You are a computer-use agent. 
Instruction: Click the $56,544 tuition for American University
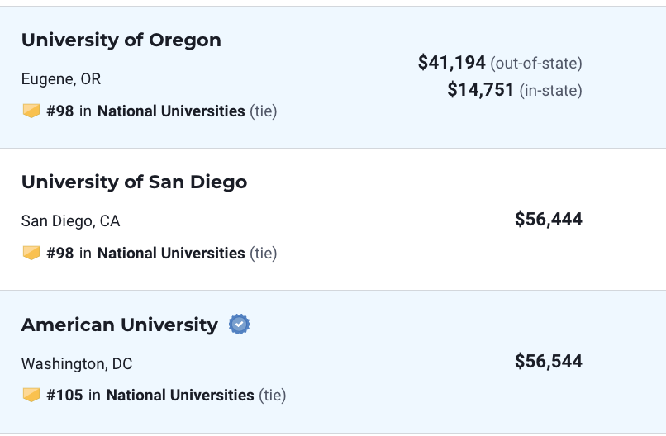549,362
